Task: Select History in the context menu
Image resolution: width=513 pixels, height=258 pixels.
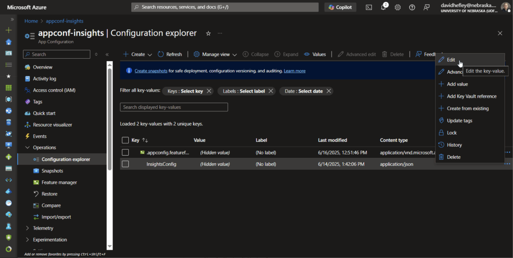Action: pos(454,145)
